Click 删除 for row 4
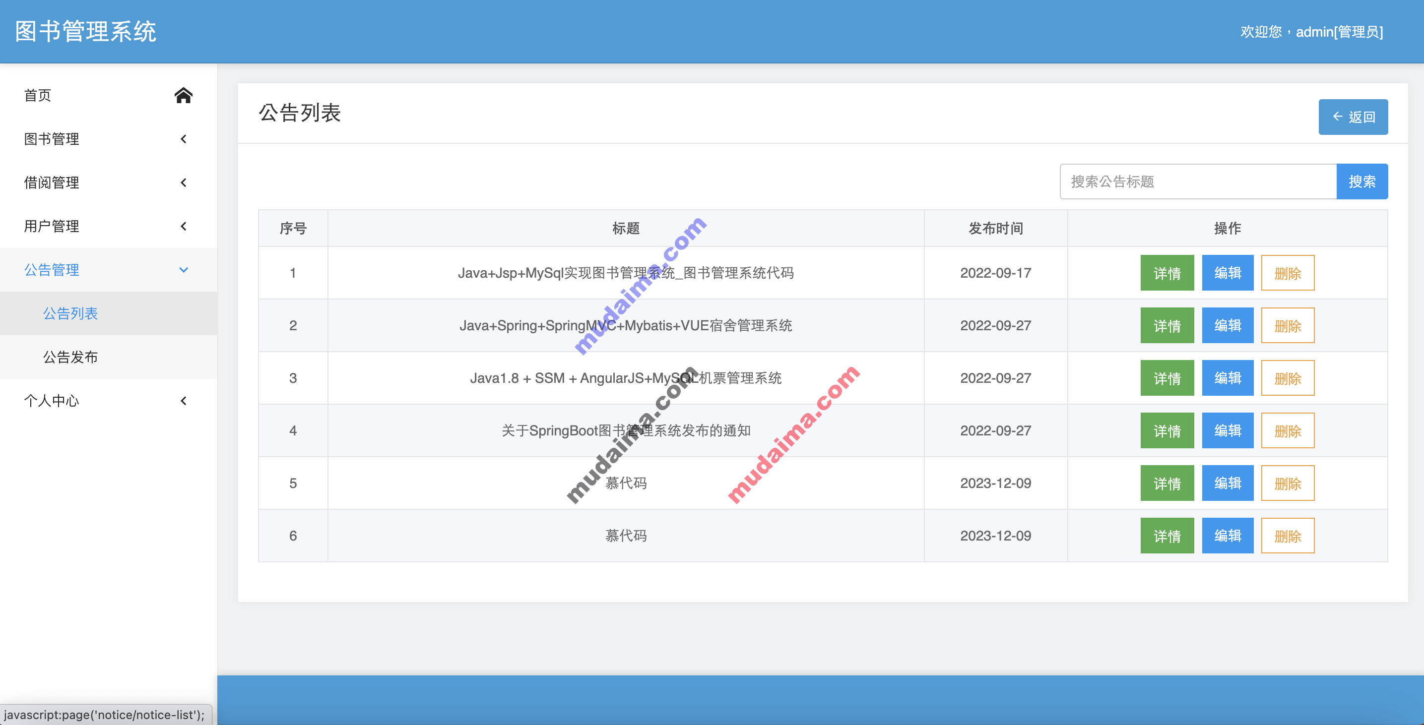Viewport: 1424px width, 725px height. click(1288, 430)
